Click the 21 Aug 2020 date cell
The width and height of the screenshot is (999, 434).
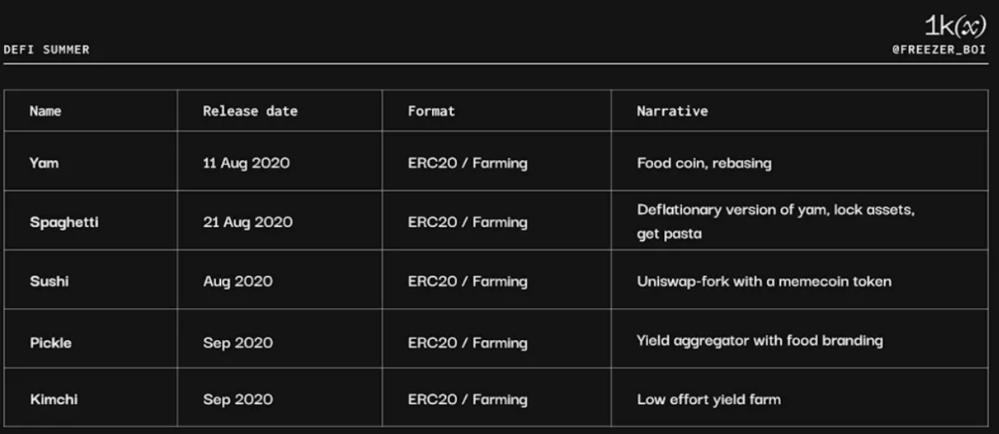pos(248,222)
